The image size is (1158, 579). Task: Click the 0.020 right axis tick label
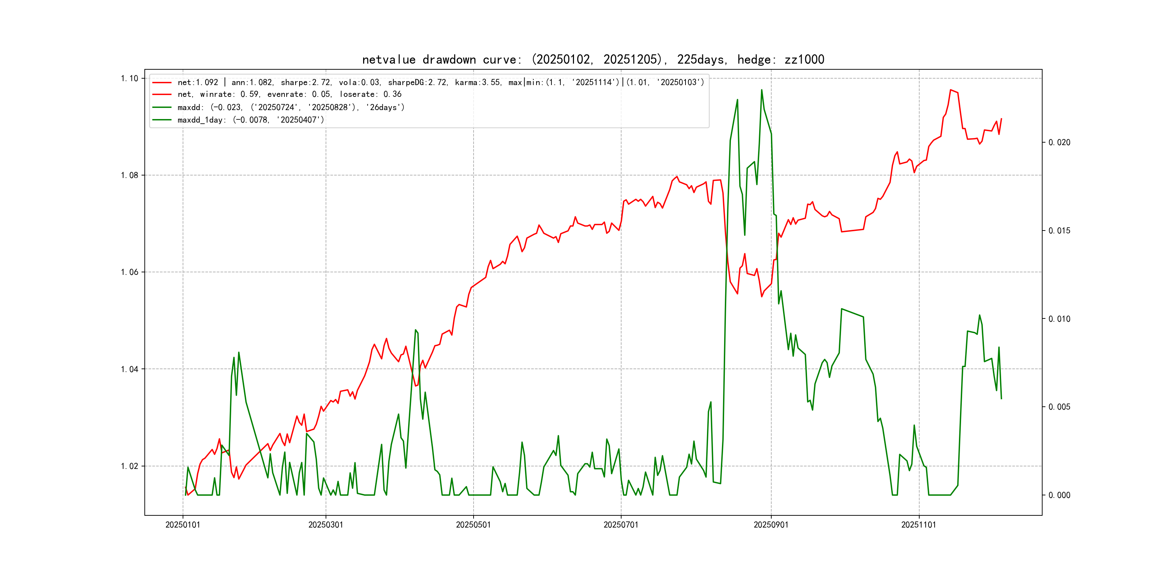point(1059,143)
